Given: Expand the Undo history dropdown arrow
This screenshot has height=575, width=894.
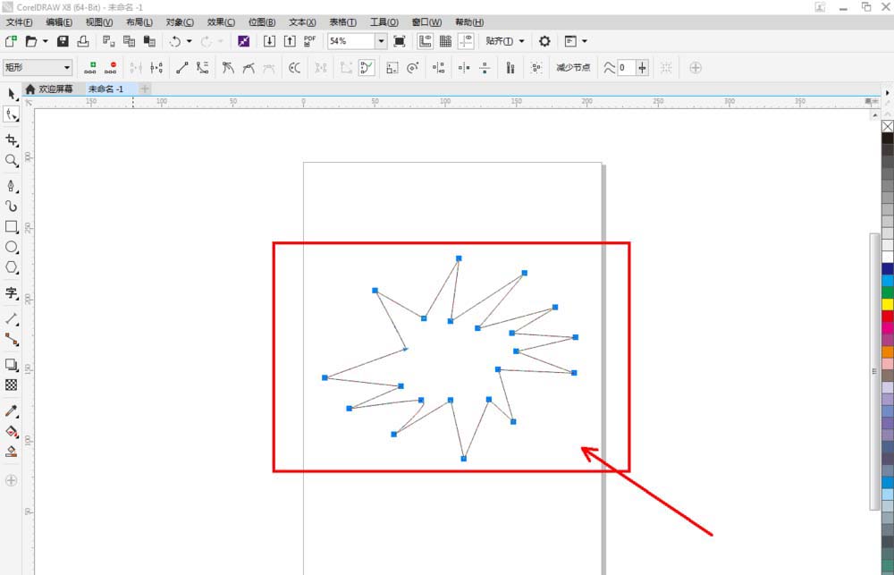Looking at the screenshot, I should (190, 41).
